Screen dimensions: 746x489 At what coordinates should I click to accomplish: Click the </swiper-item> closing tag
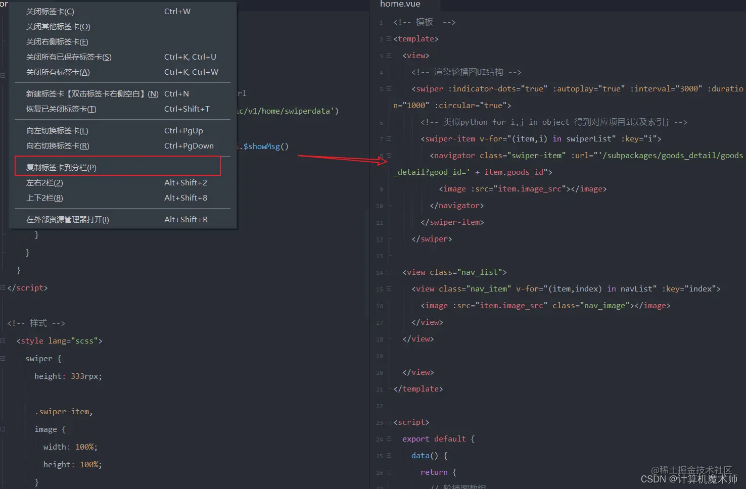(452, 222)
